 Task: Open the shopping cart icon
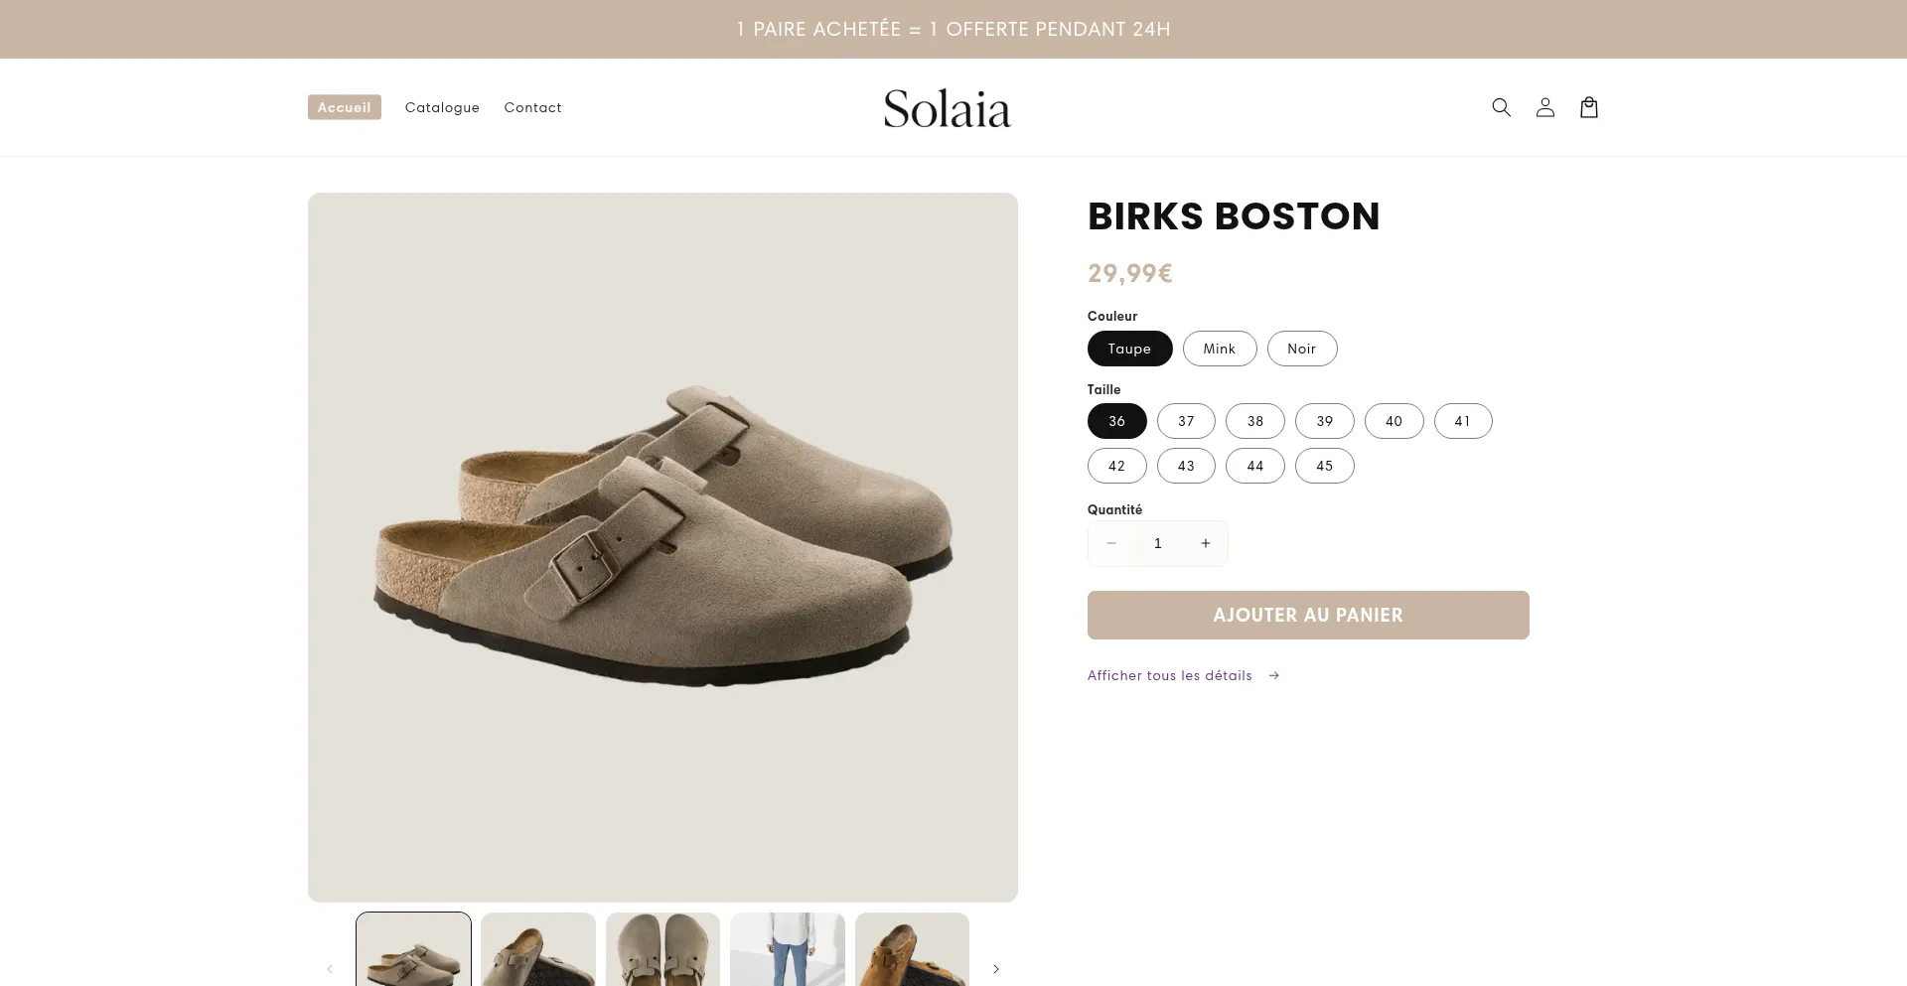pos(1588,107)
